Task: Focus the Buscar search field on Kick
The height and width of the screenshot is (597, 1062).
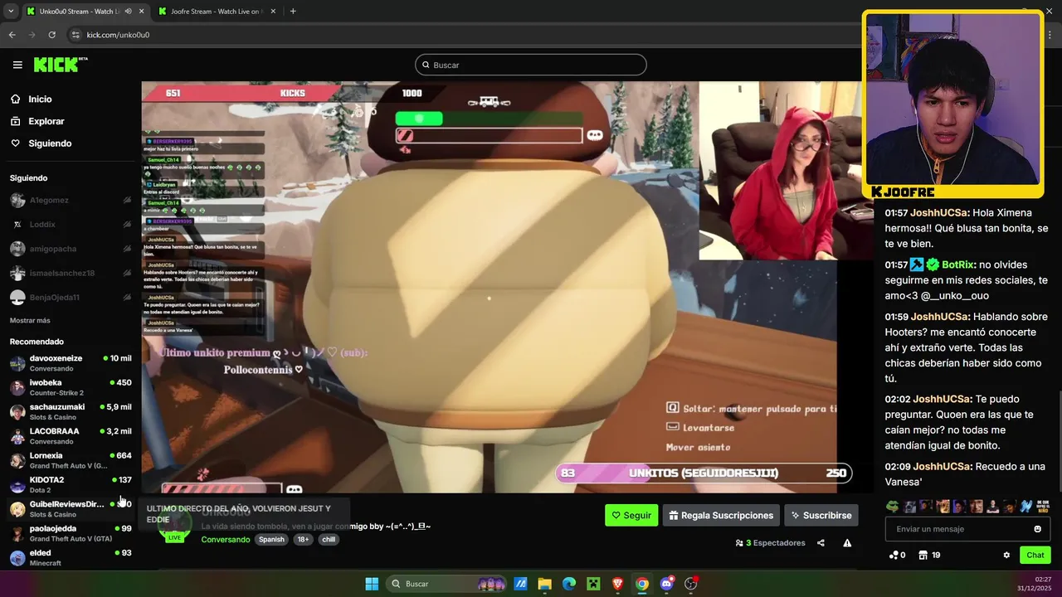Action: point(531,65)
